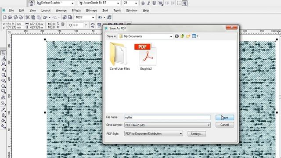Click the Copy toolbar icon
Image resolution: width=281 pixels, height=158 pixels.
pos(33,18)
